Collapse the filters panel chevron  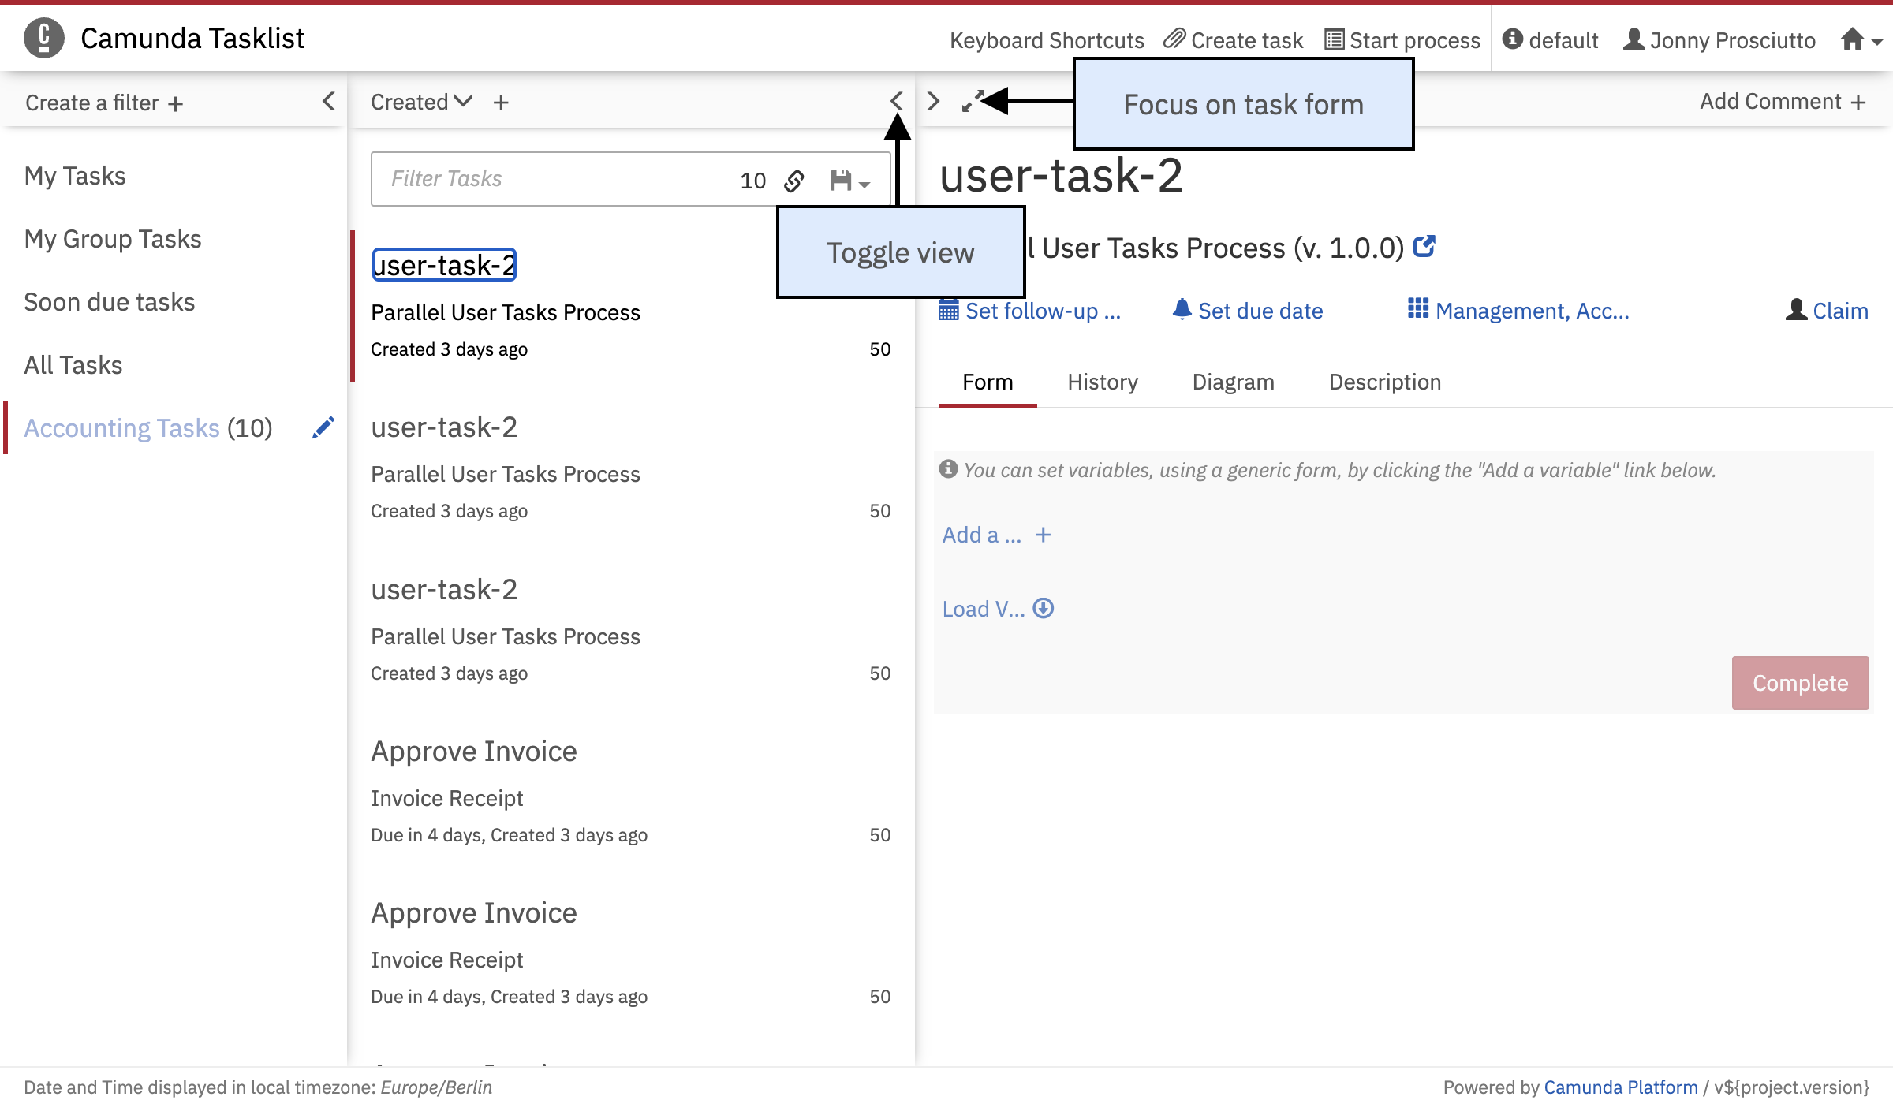pyautogui.click(x=329, y=101)
